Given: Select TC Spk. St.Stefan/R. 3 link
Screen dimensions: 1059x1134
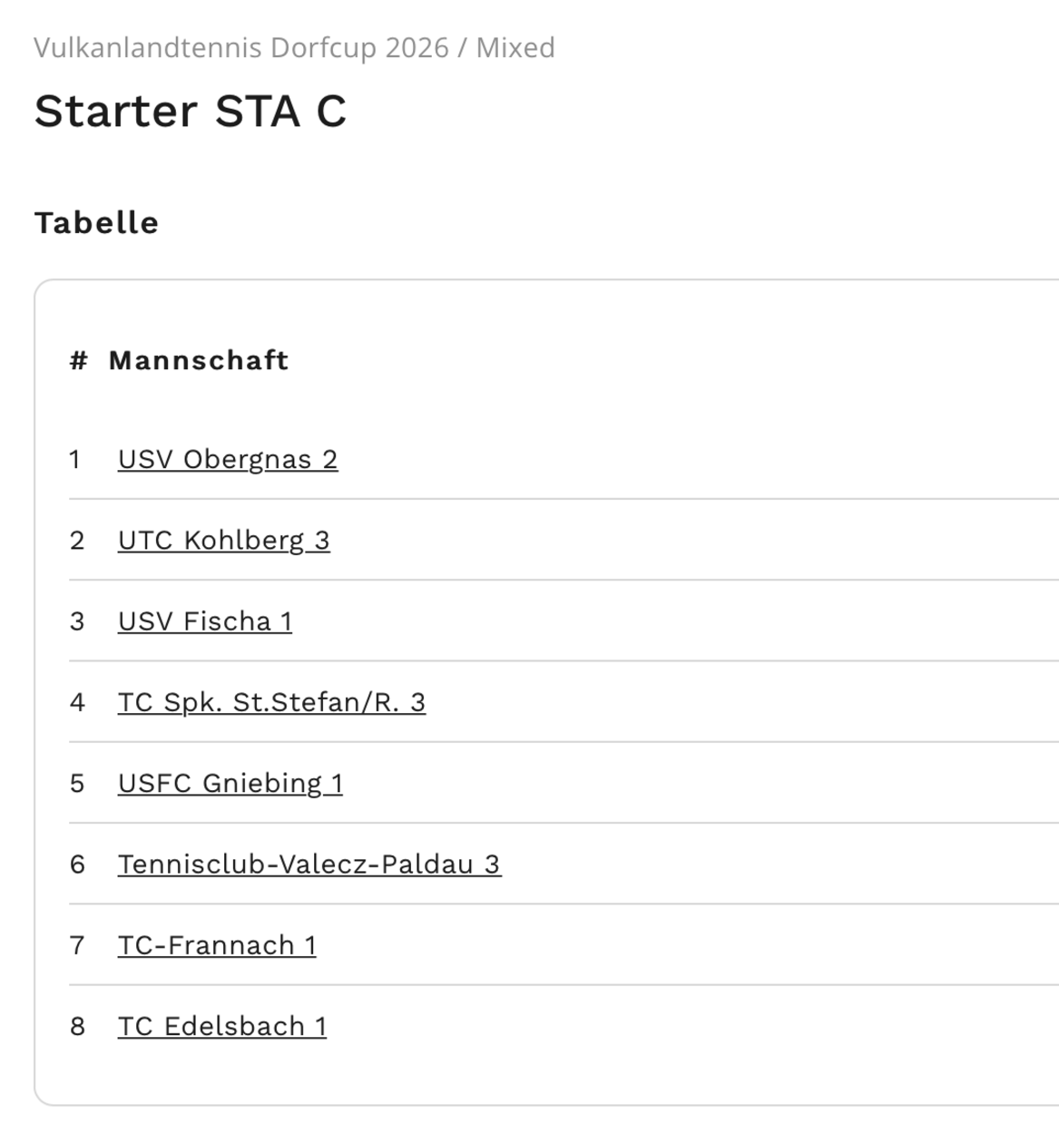Looking at the screenshot, I should 271,702.
